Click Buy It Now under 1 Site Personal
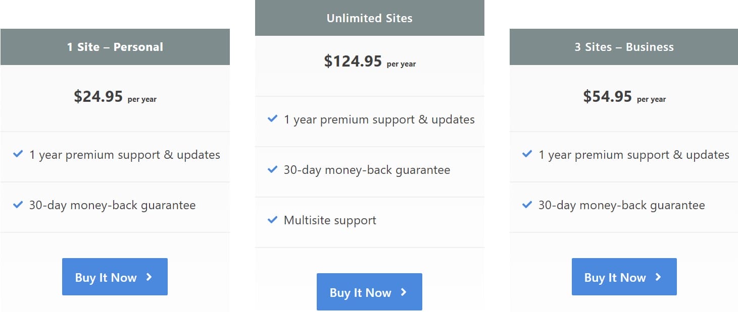This screenshot has width=738, height=312. 115,277
